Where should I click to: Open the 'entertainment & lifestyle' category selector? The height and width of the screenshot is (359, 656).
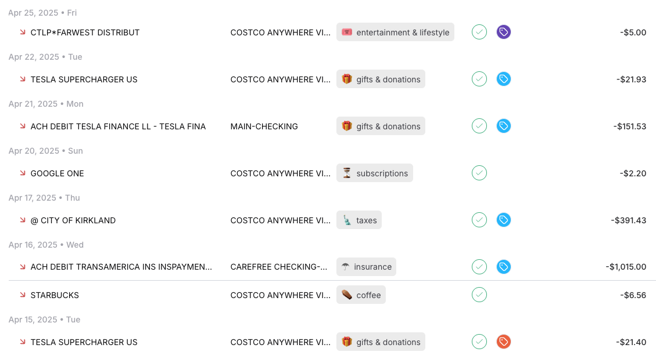[395, 32]
